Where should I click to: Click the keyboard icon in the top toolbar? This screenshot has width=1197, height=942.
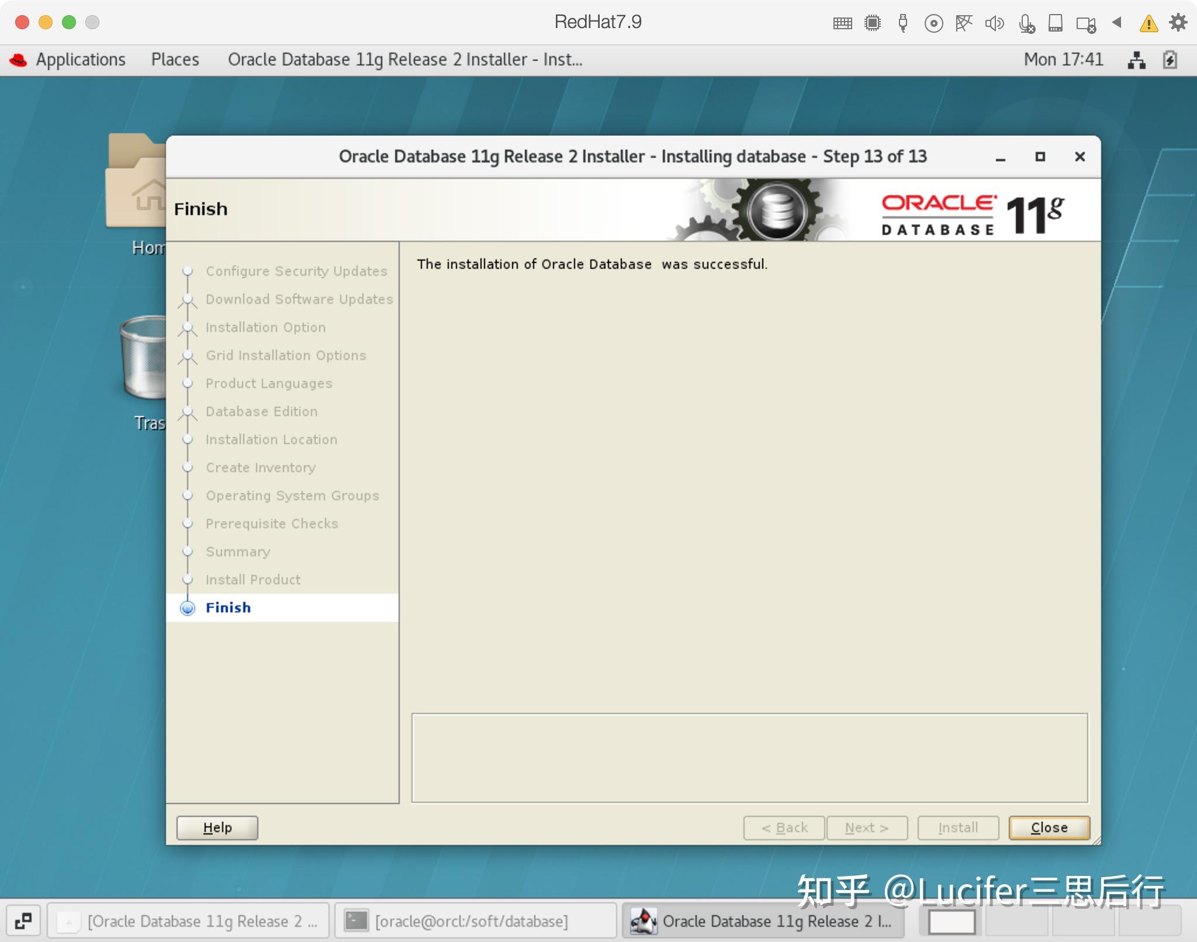(x=842, y=22)
